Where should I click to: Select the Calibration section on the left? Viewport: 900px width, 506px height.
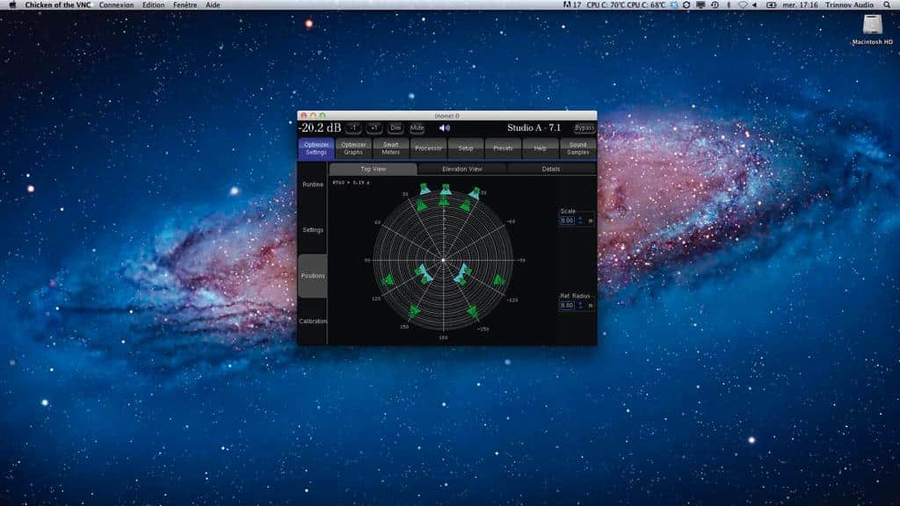coord(314,321)
